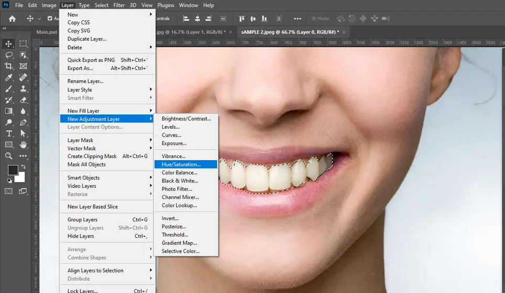Open the Filter menu

tap(119, 5)
